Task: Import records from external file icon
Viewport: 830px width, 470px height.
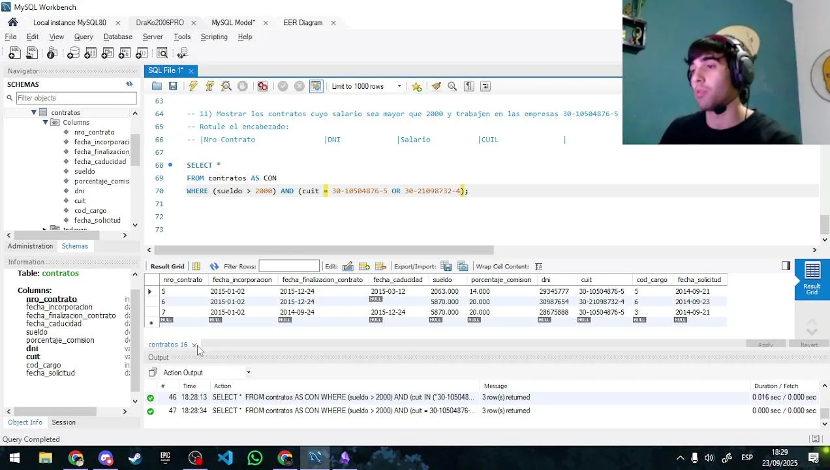Action: click(463, 266)
